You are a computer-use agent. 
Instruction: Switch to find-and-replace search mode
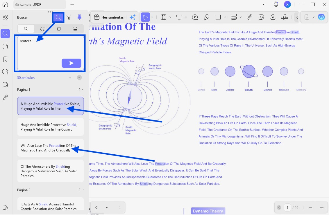point(42,28)
